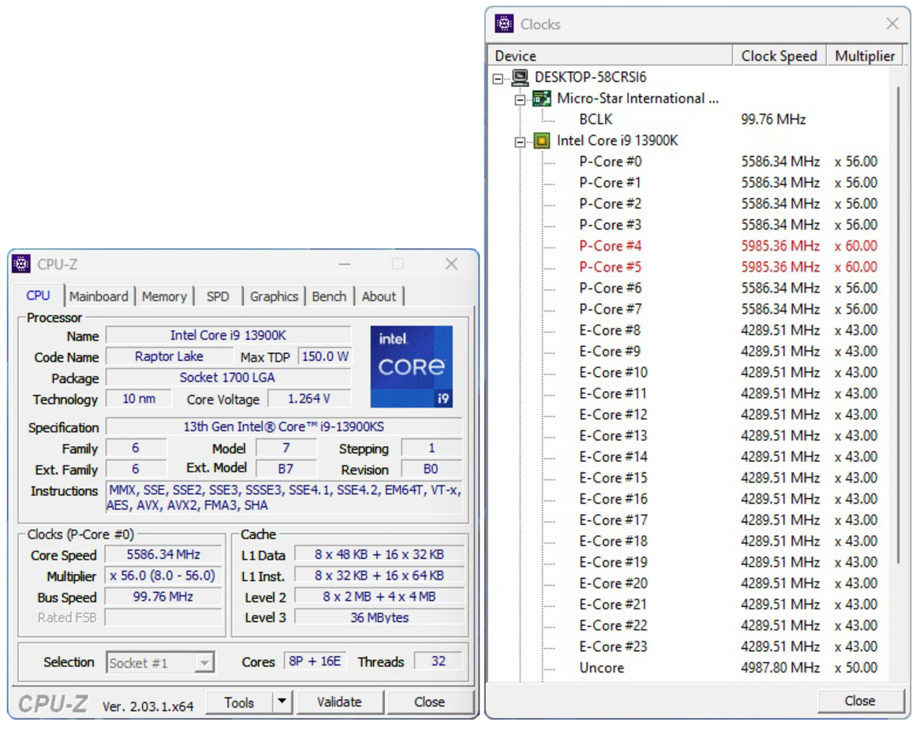This screenshot has height=730, width=923.
Task: Click the Specification field i9-13900KS
Action: pos(284,426)
